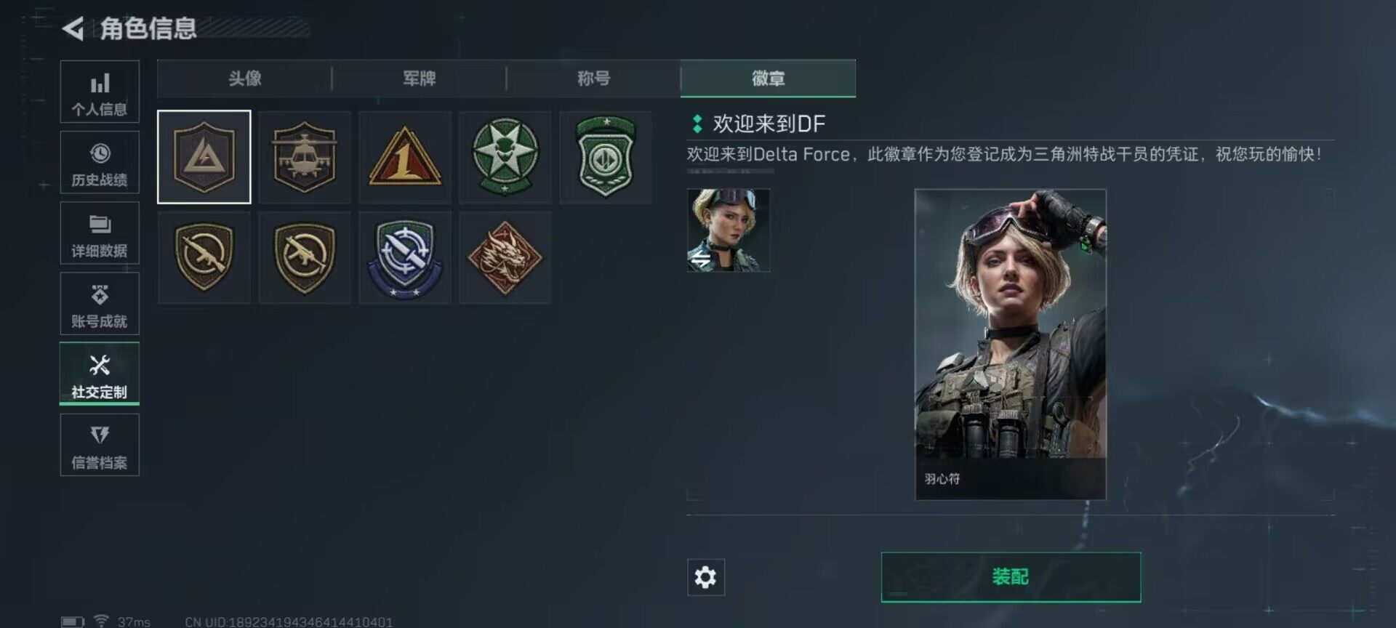Open the 个人信息 sidebar section

tap(100, 92)
